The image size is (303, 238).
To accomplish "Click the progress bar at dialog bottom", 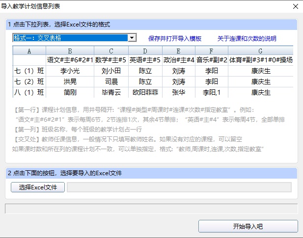I will pyautogui.click(x=151, y=209).
